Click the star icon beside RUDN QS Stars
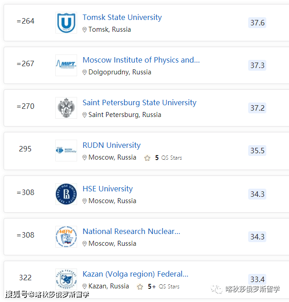Image resolution: width=289 pixels, height=302 pixels. tap(147, 158)
